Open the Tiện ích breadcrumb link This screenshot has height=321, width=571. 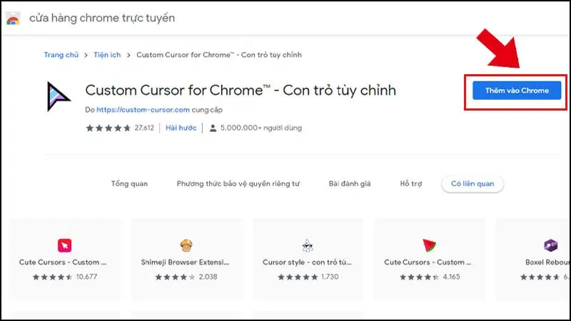point(107,55)
